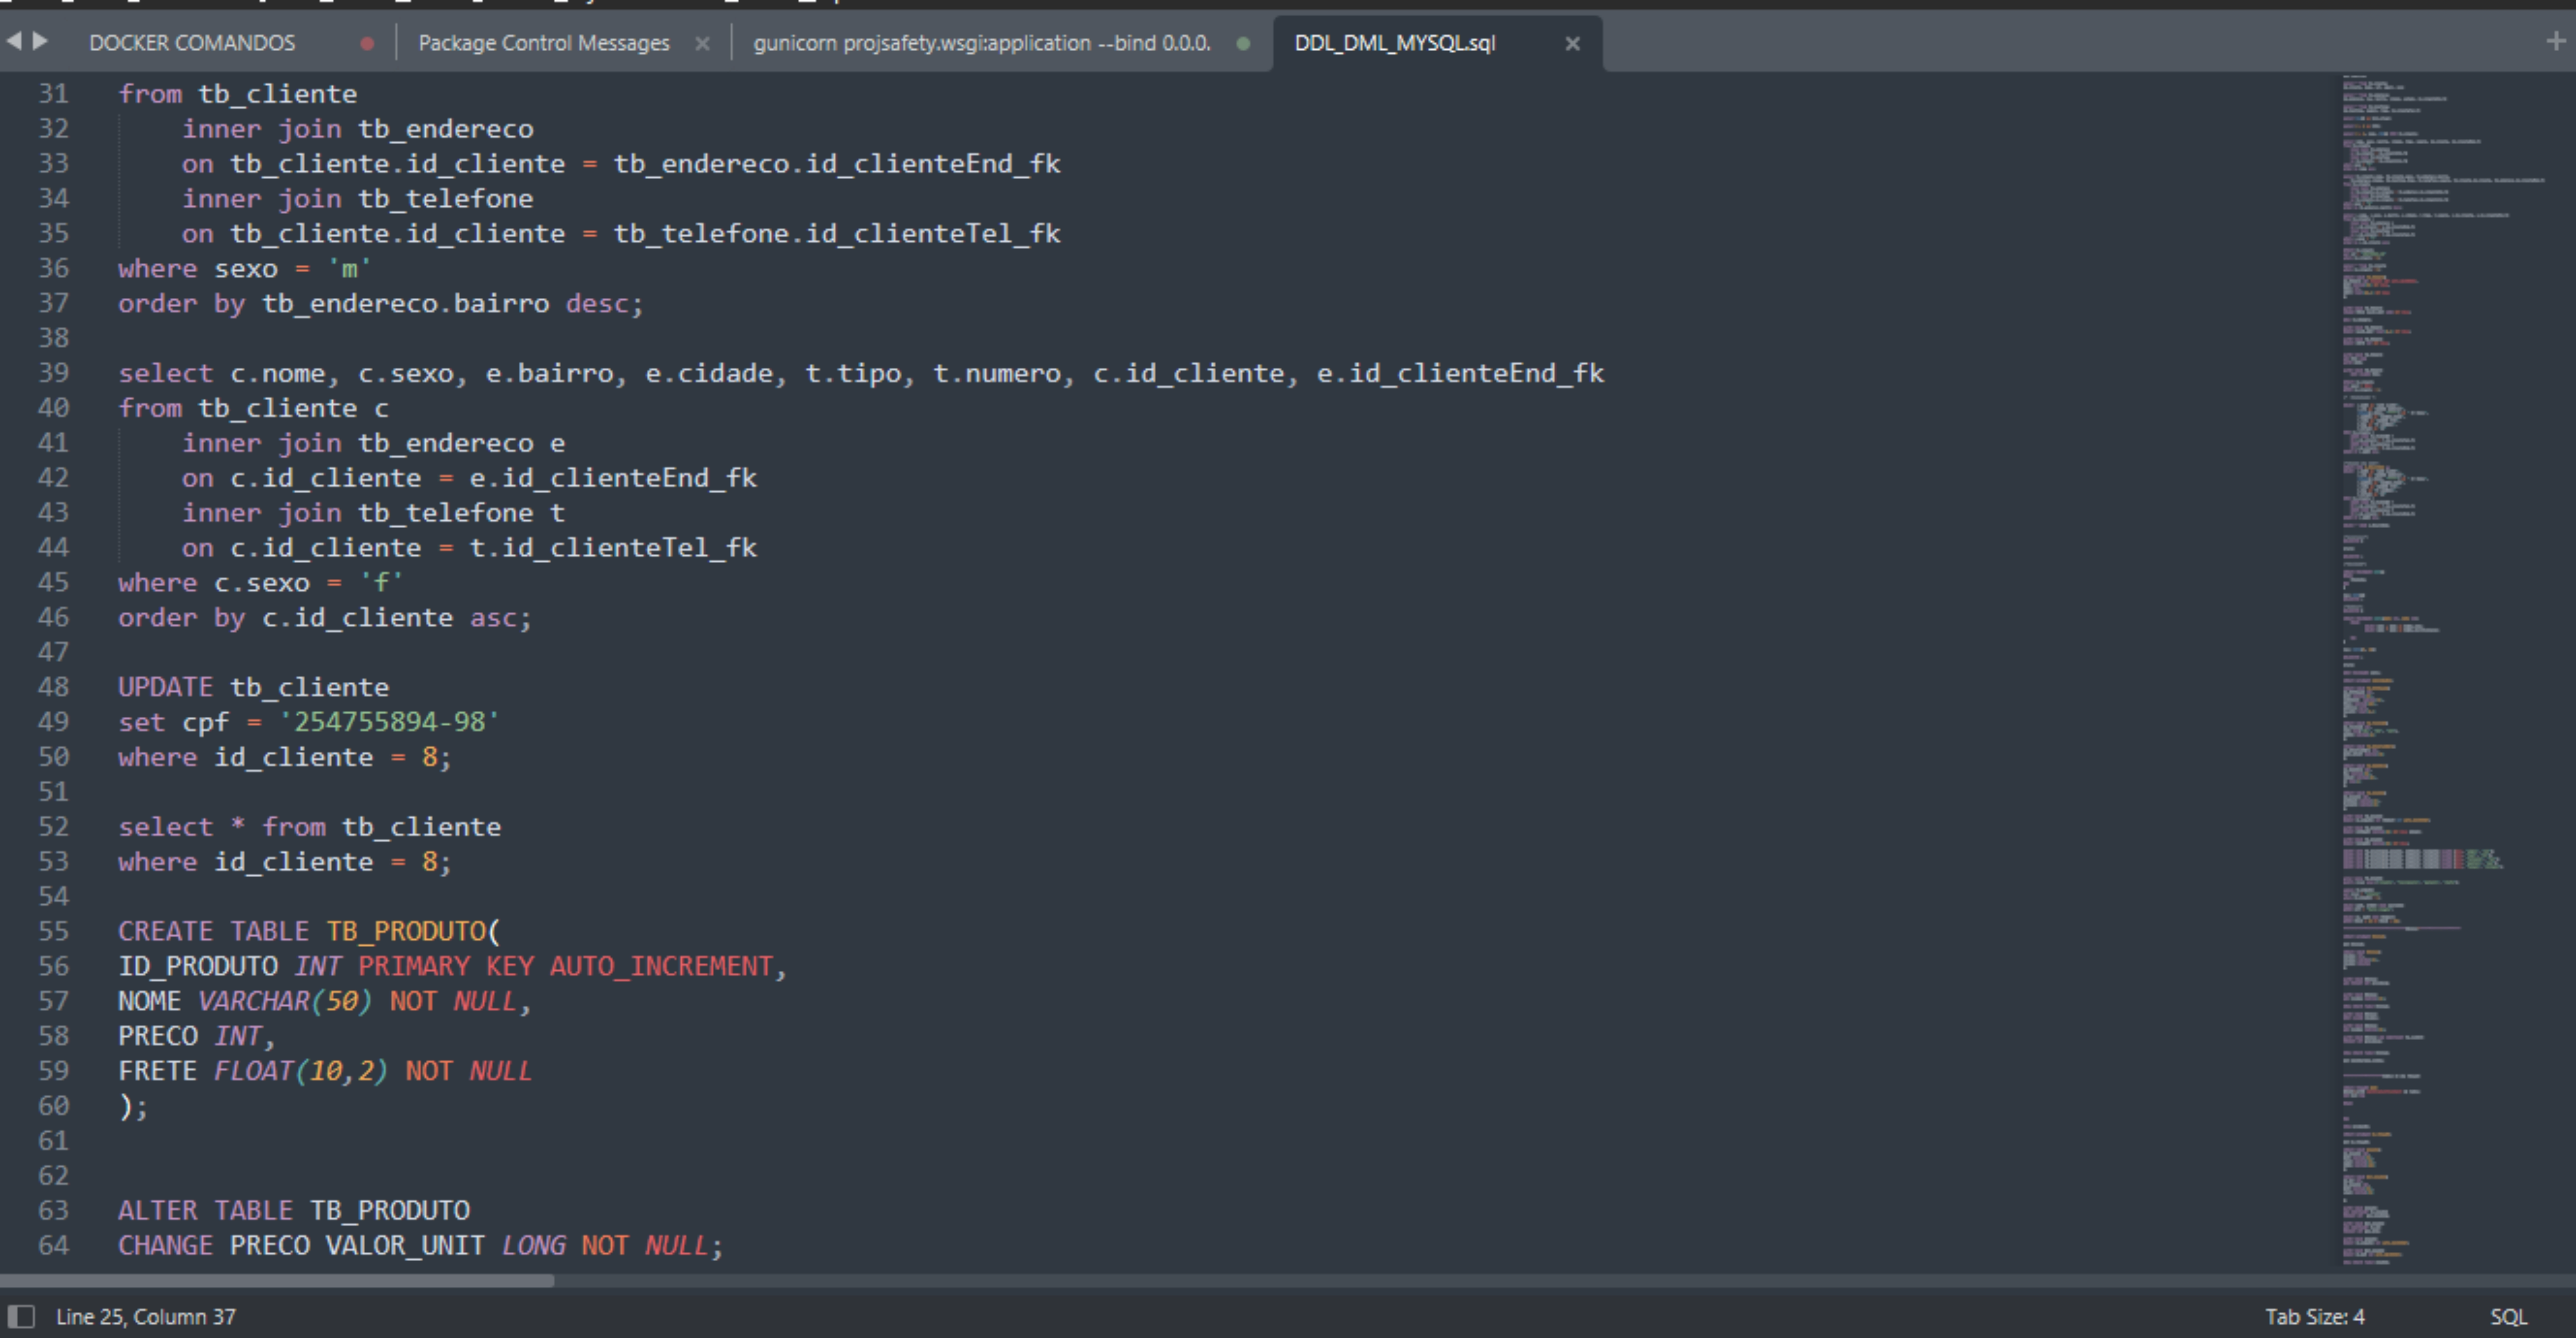Click line number 64 in the gutter

[54, 1245]
